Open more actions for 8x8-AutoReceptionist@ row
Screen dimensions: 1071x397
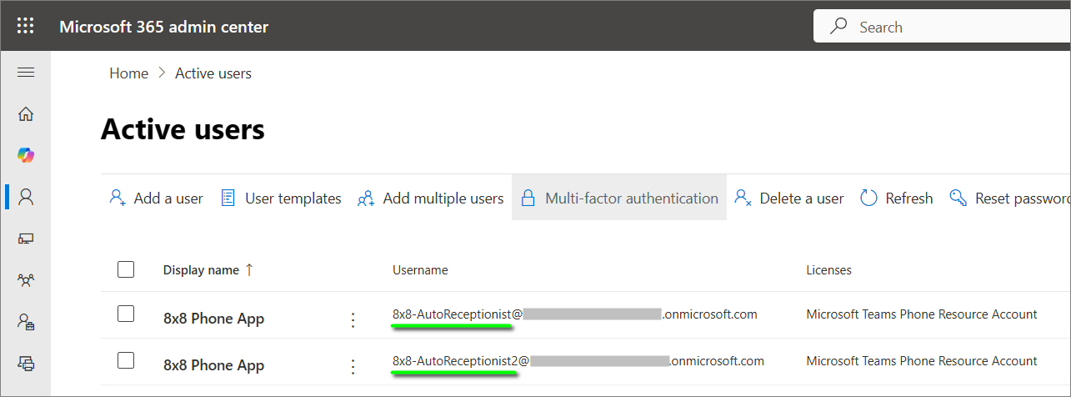pos(353,319)
